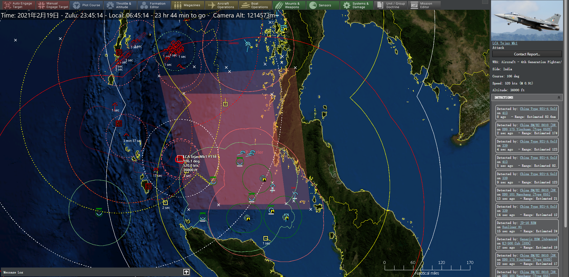Select the LCA Tejas Mk1 #118 unit icon on the map
569x277 pixels.
point(180,158)
